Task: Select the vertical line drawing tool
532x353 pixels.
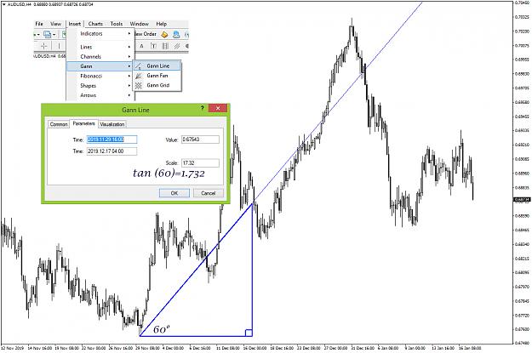Action: [x=59, y=46]
